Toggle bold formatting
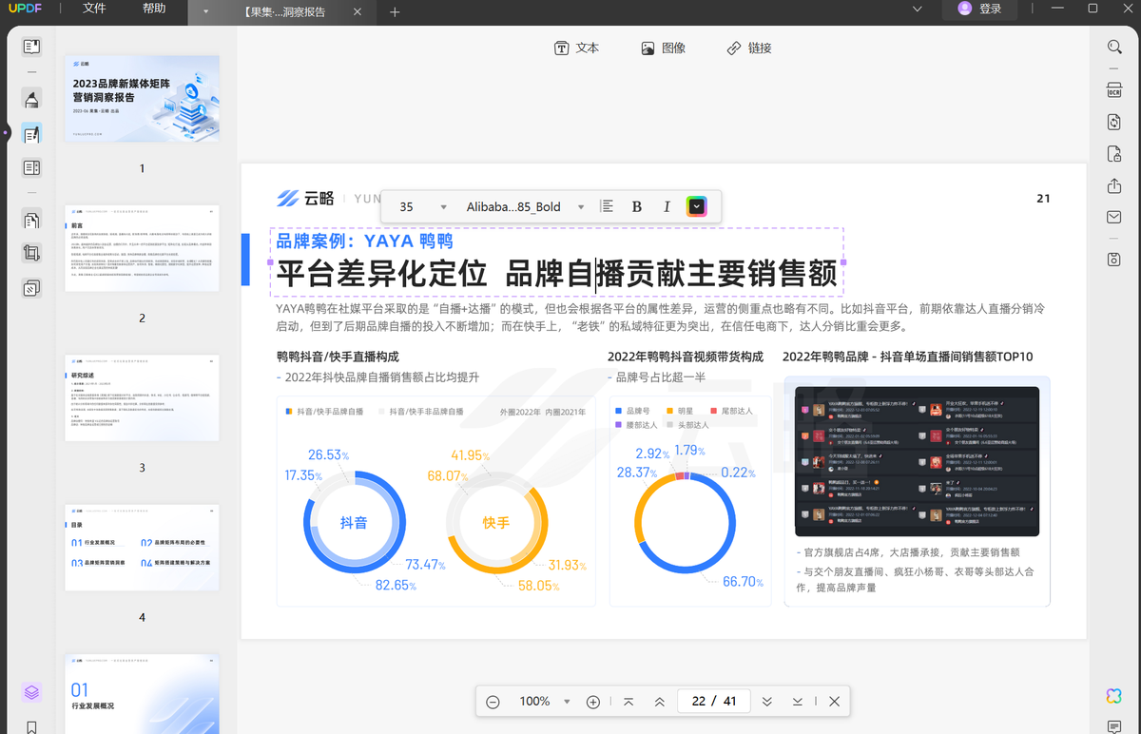 pos(637,206)
